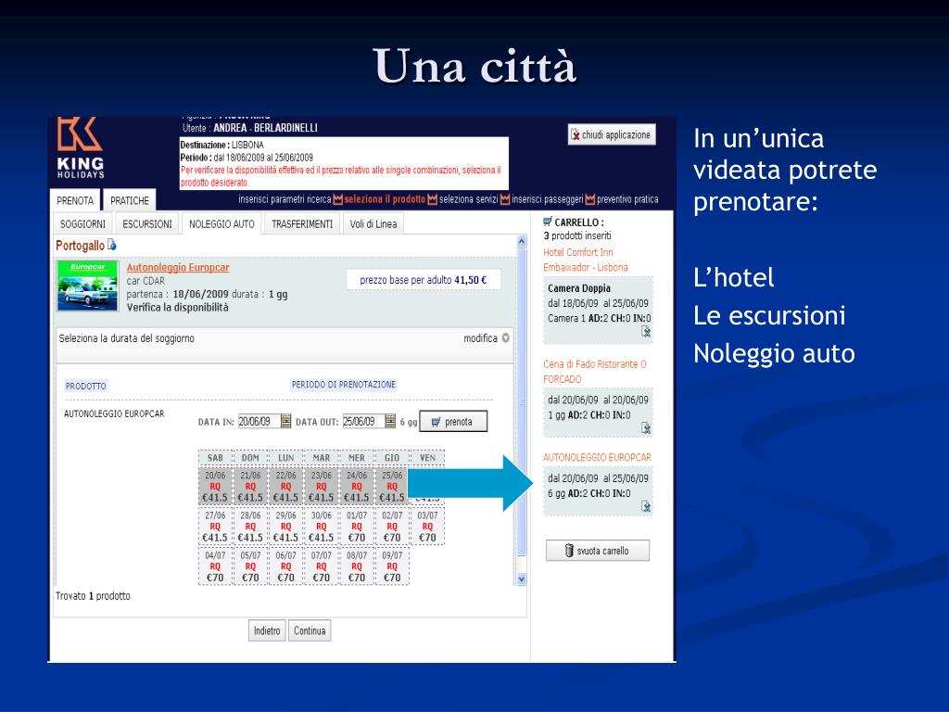Click the preventivo pratica step
Image resolution: width=949 pixels, height=712 pixels.
click(x=627, y=199)
